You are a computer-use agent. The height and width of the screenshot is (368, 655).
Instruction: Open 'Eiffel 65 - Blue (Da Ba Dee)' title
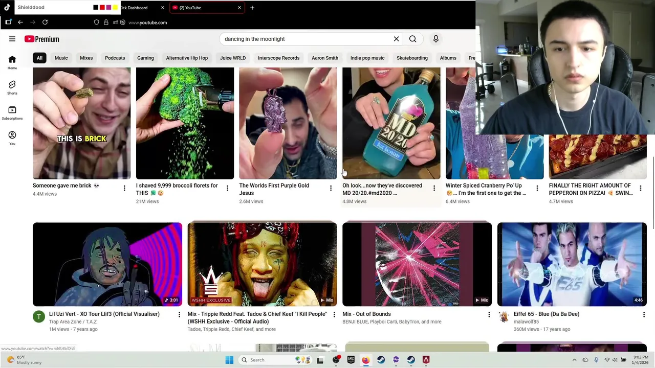(x=547, y=314)
